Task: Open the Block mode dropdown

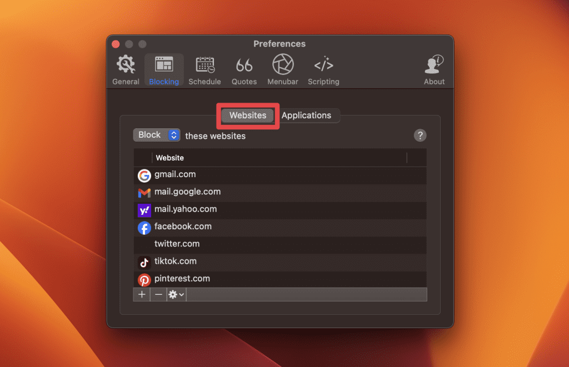Action: coord(157,135)
